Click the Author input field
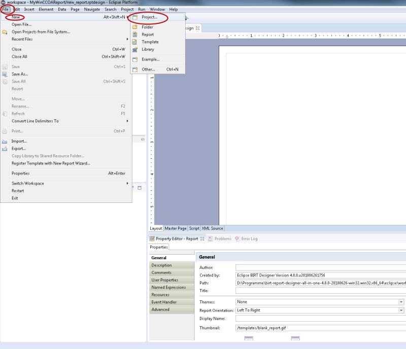Screen dimensions: 406x349 point(320,267)
